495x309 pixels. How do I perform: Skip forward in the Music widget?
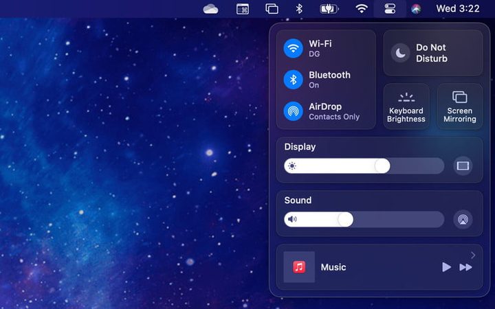click(465, 267)
